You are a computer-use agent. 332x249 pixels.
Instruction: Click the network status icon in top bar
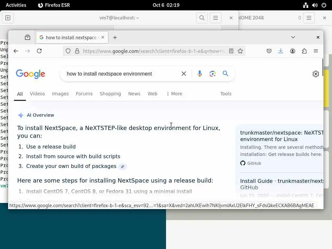coord(305,5)
